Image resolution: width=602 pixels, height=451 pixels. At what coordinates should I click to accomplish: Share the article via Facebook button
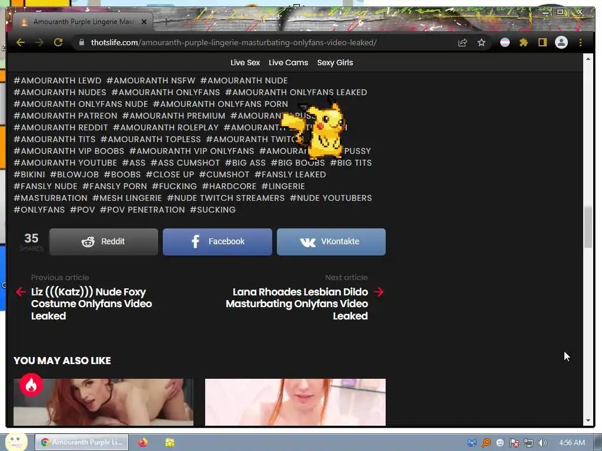218,241
